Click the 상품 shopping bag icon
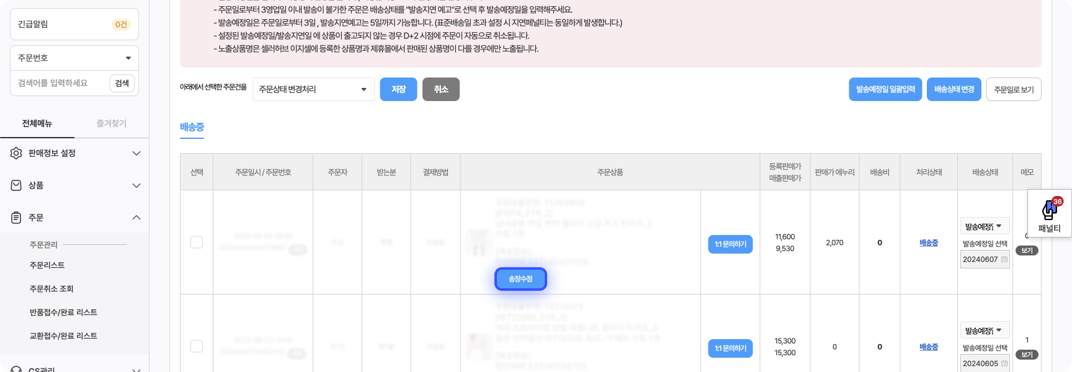 pos(16,185)
